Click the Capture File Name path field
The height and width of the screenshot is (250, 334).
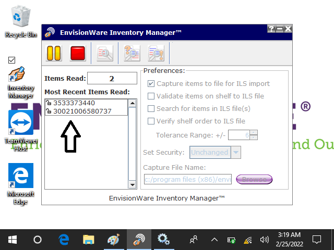point(188,179)
